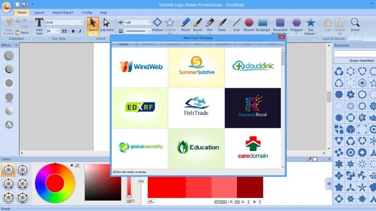Switch to the Layout ribbon tab
This screenshot has width=376, height=211.
click(x=39, y=12)
